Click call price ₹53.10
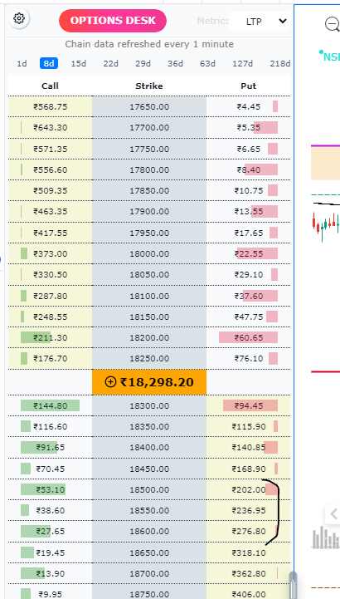The height and width of the screenshot is (599, 340). coord(51,489)
